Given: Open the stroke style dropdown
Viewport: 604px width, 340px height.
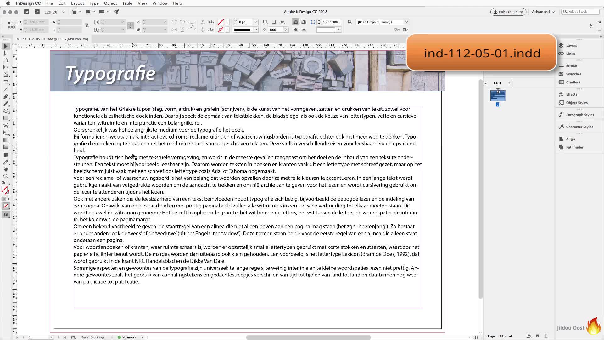Looking at the screenshot, I should [x=256, y=30].
